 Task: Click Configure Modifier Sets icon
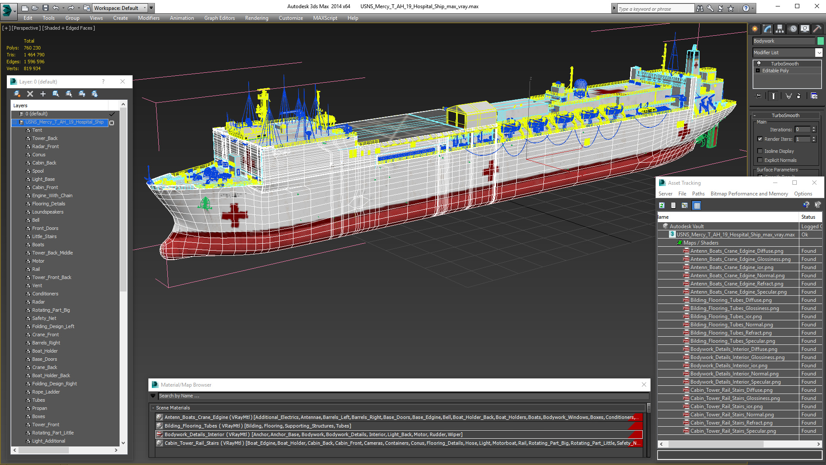coord(814,96)
